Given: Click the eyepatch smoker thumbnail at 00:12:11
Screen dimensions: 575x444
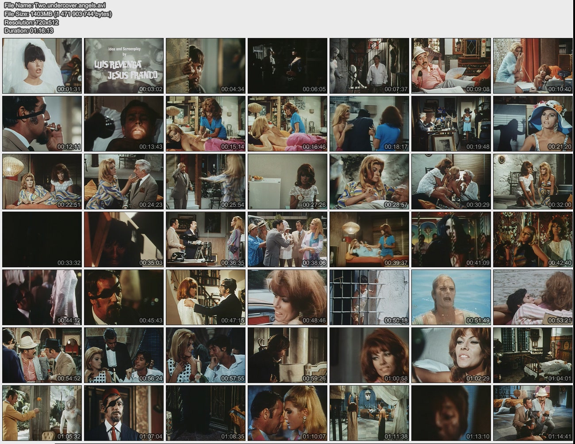Looking at the screenshot, I should pyautogui.click(x=42, y=124).
